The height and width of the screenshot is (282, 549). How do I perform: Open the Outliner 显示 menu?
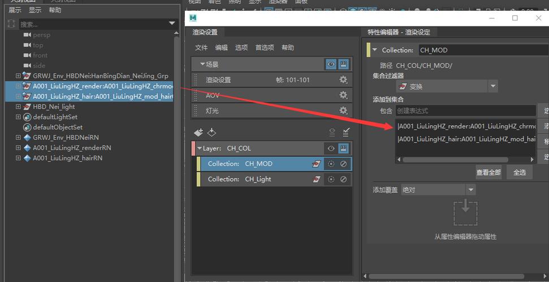click(x=35, y=10)
